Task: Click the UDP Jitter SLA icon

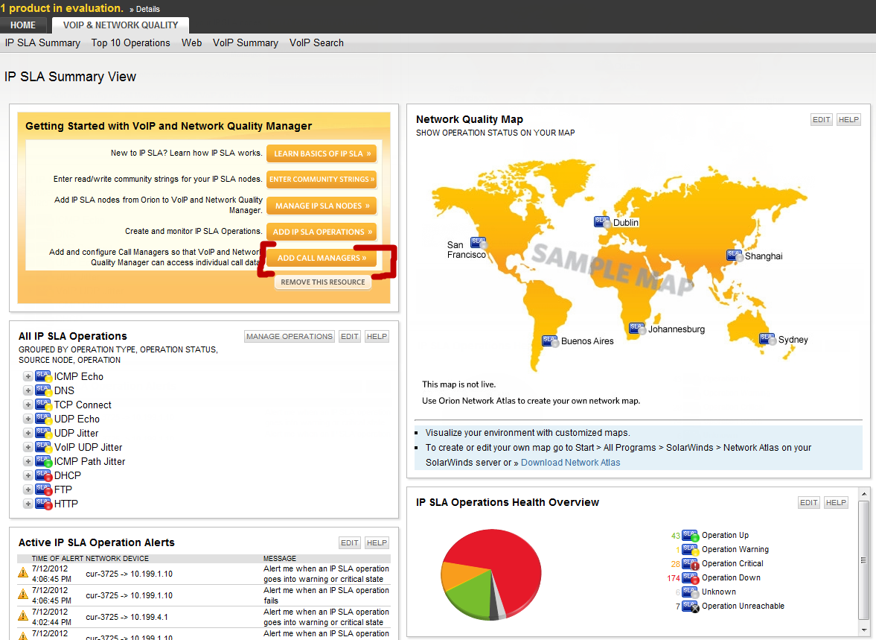Action: point(43,433)
